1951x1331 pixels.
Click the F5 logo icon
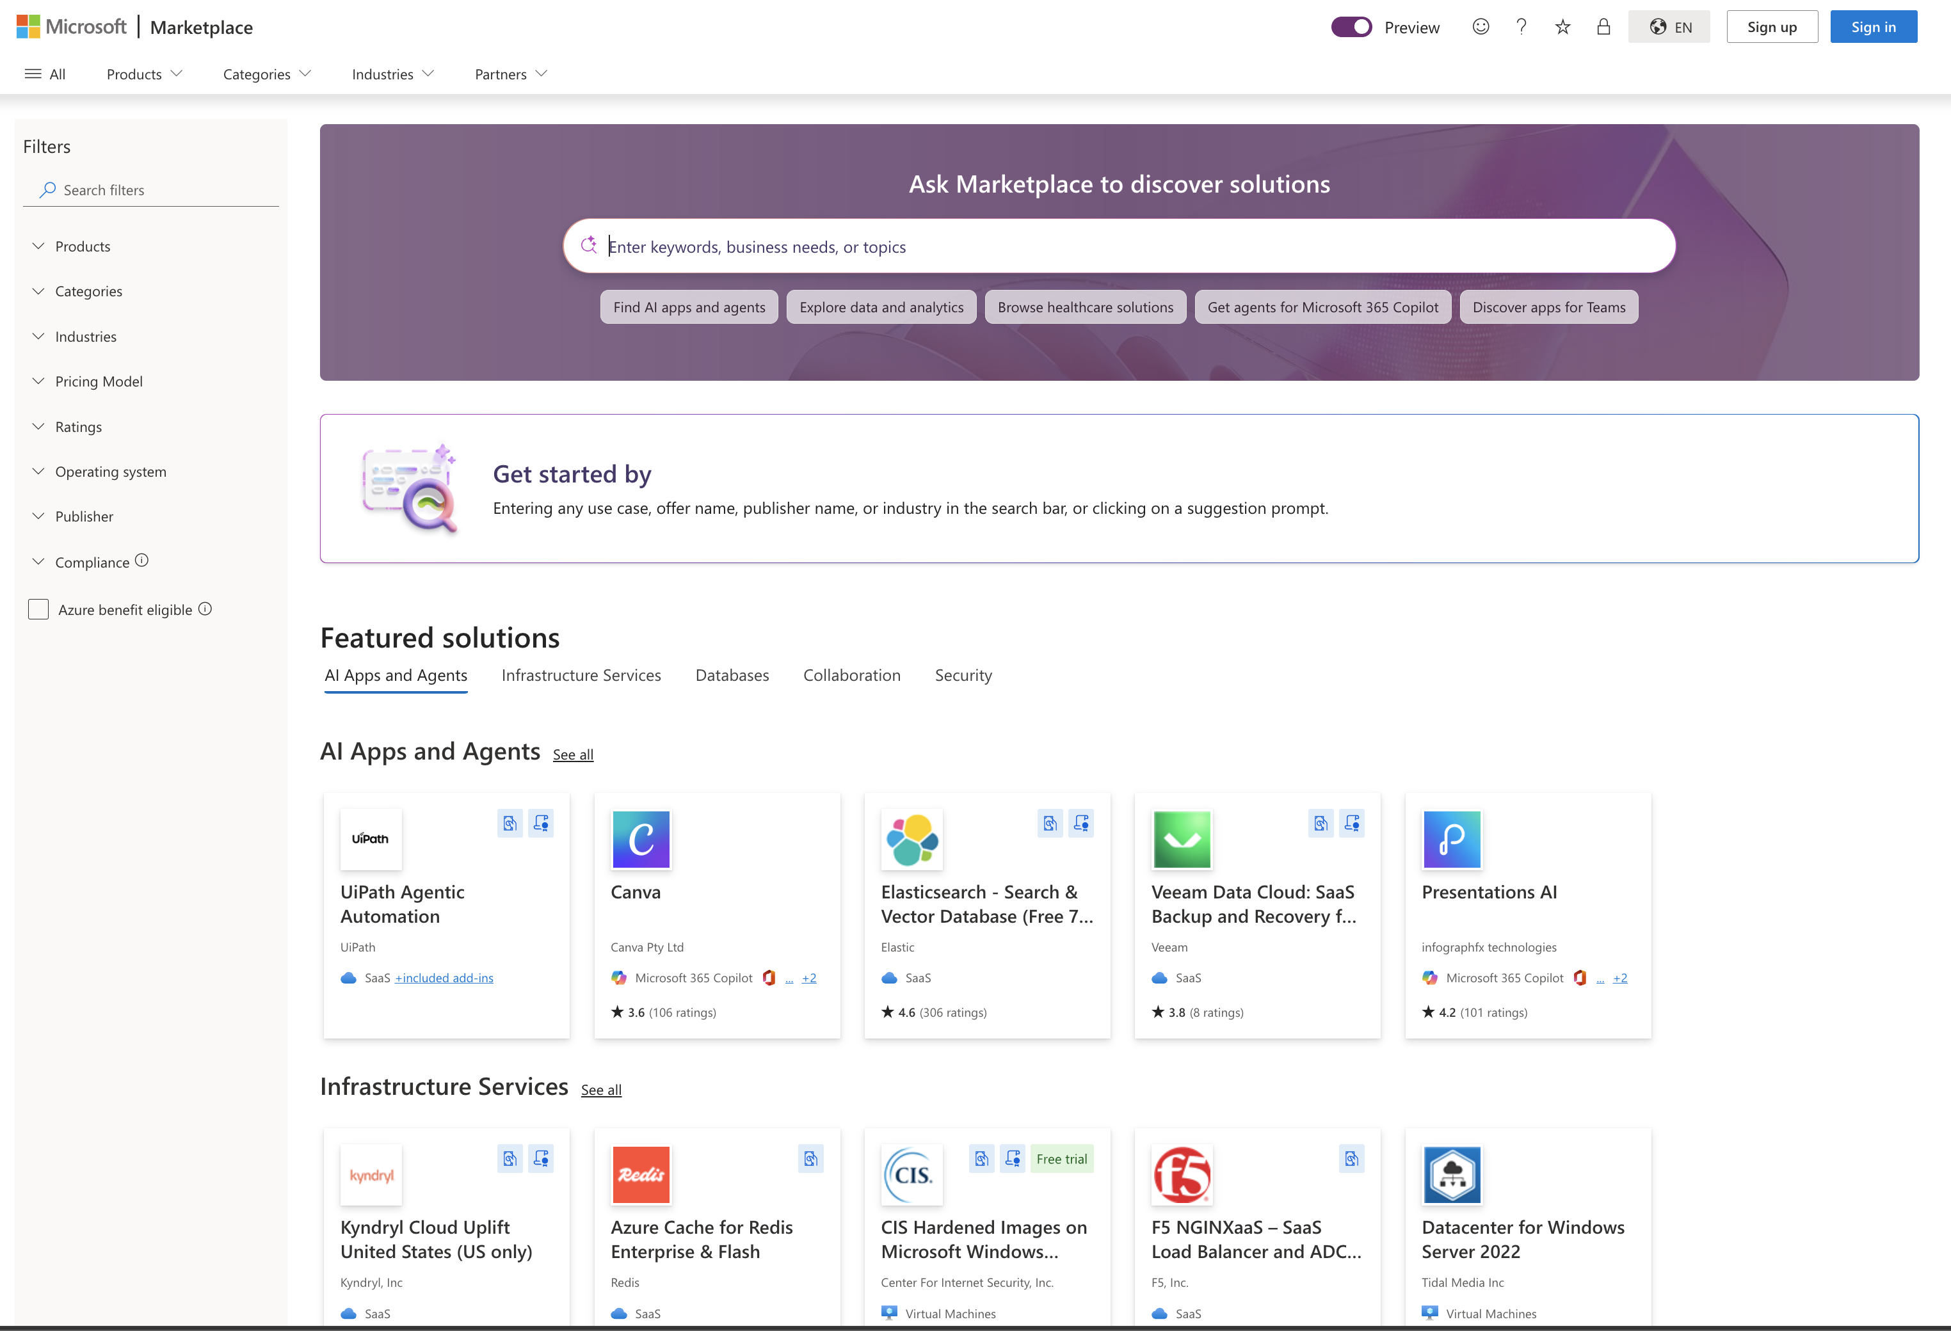coord(1182,1174)
